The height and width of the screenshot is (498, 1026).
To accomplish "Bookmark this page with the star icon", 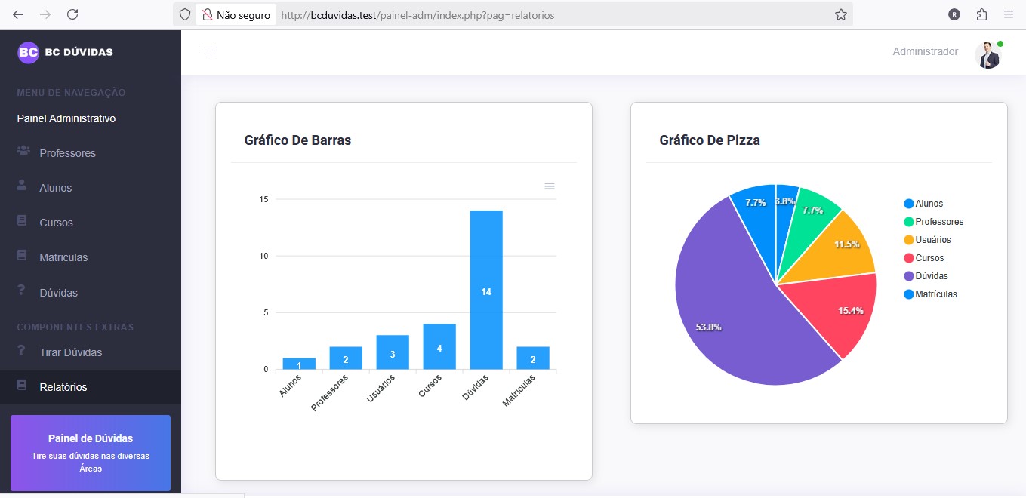I will tap(840, 14).
